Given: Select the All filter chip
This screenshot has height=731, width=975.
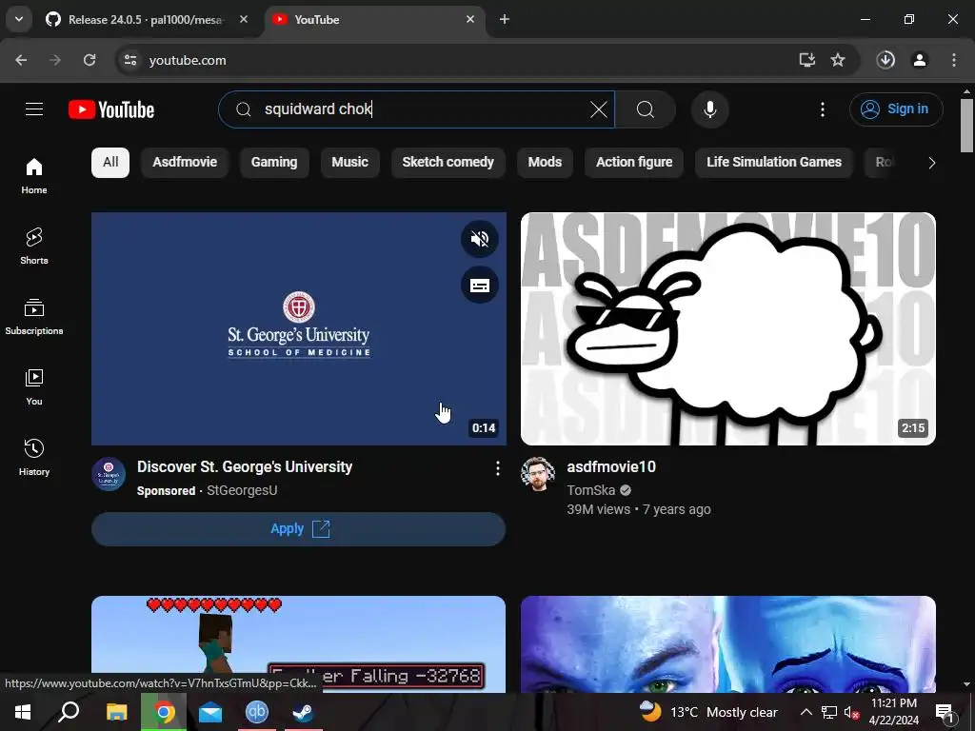Looking at the screenshot, I should coord(110,162).
